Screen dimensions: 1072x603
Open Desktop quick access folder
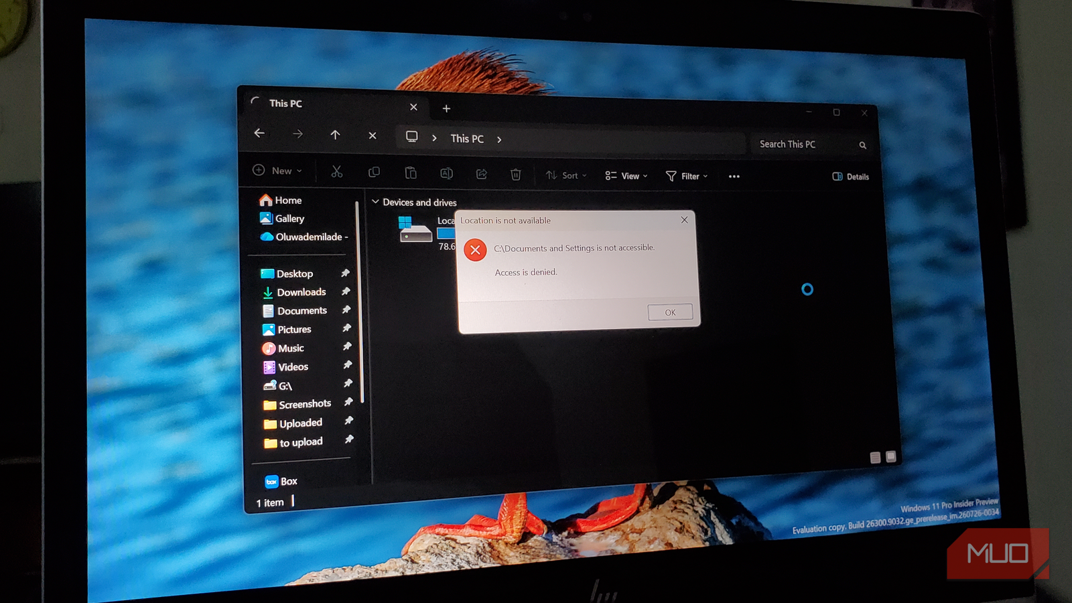pyautogui.click(x=287, y=273)
